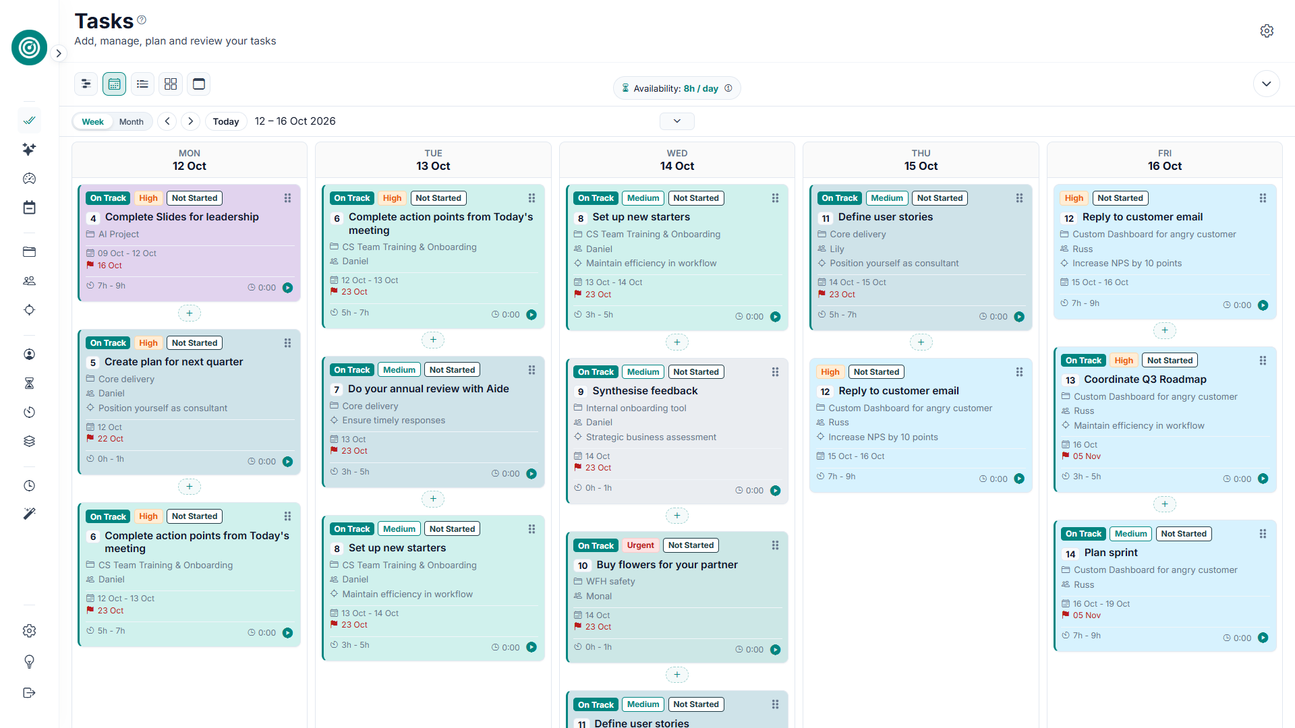Open the hourglass sidebar icon
This screenshot has height=728, width=1295.
tap(29, 384)
